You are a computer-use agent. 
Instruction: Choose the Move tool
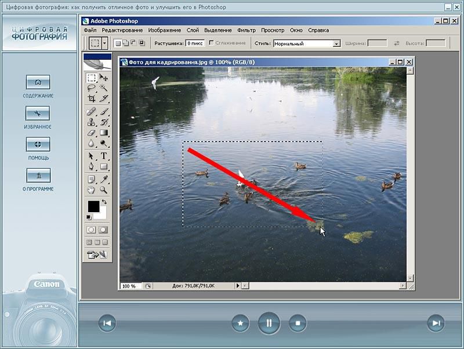coord(104,78)
